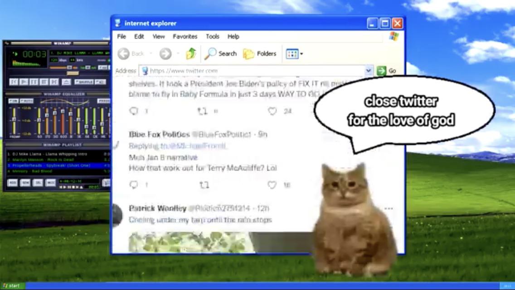Click Winamp equalizer 3K band slider

tap(78, 121)
